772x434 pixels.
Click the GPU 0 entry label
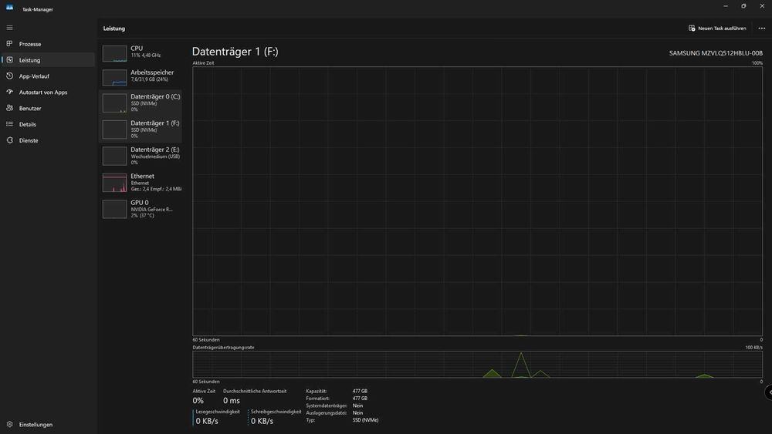(x=139, y=203)
